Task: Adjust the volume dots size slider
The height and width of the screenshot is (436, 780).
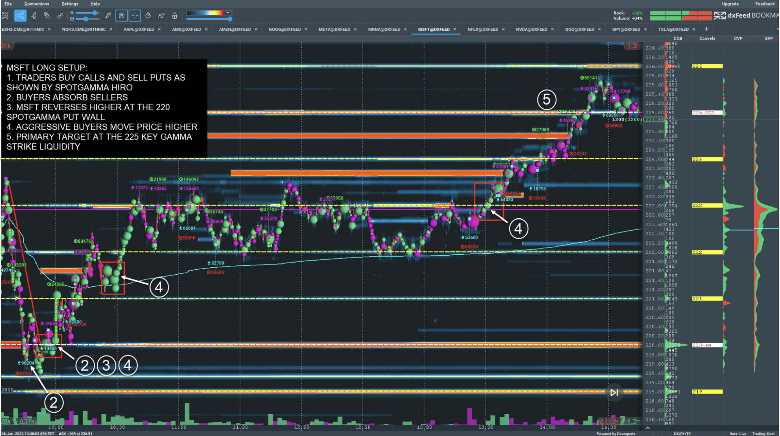Action: point(88,19)
